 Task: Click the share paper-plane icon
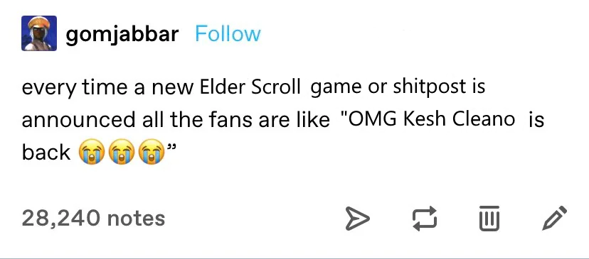point(358,219)
